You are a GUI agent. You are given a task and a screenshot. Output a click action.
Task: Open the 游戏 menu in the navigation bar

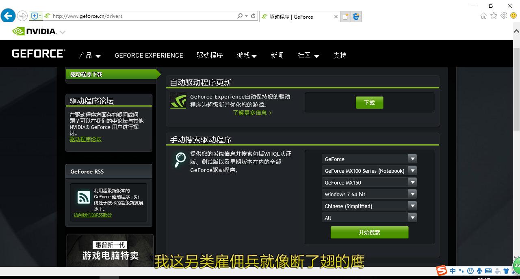click(247, 56)
